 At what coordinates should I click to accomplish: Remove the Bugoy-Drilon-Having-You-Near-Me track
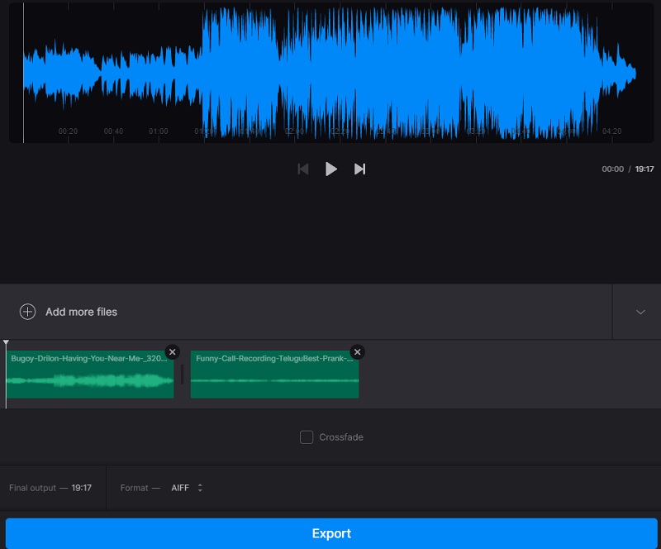172,351
